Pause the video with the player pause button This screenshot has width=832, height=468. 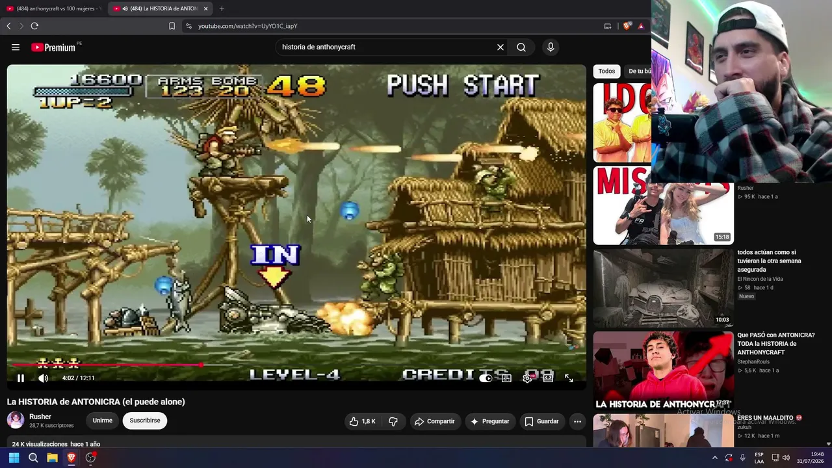(x=21, y=378)
